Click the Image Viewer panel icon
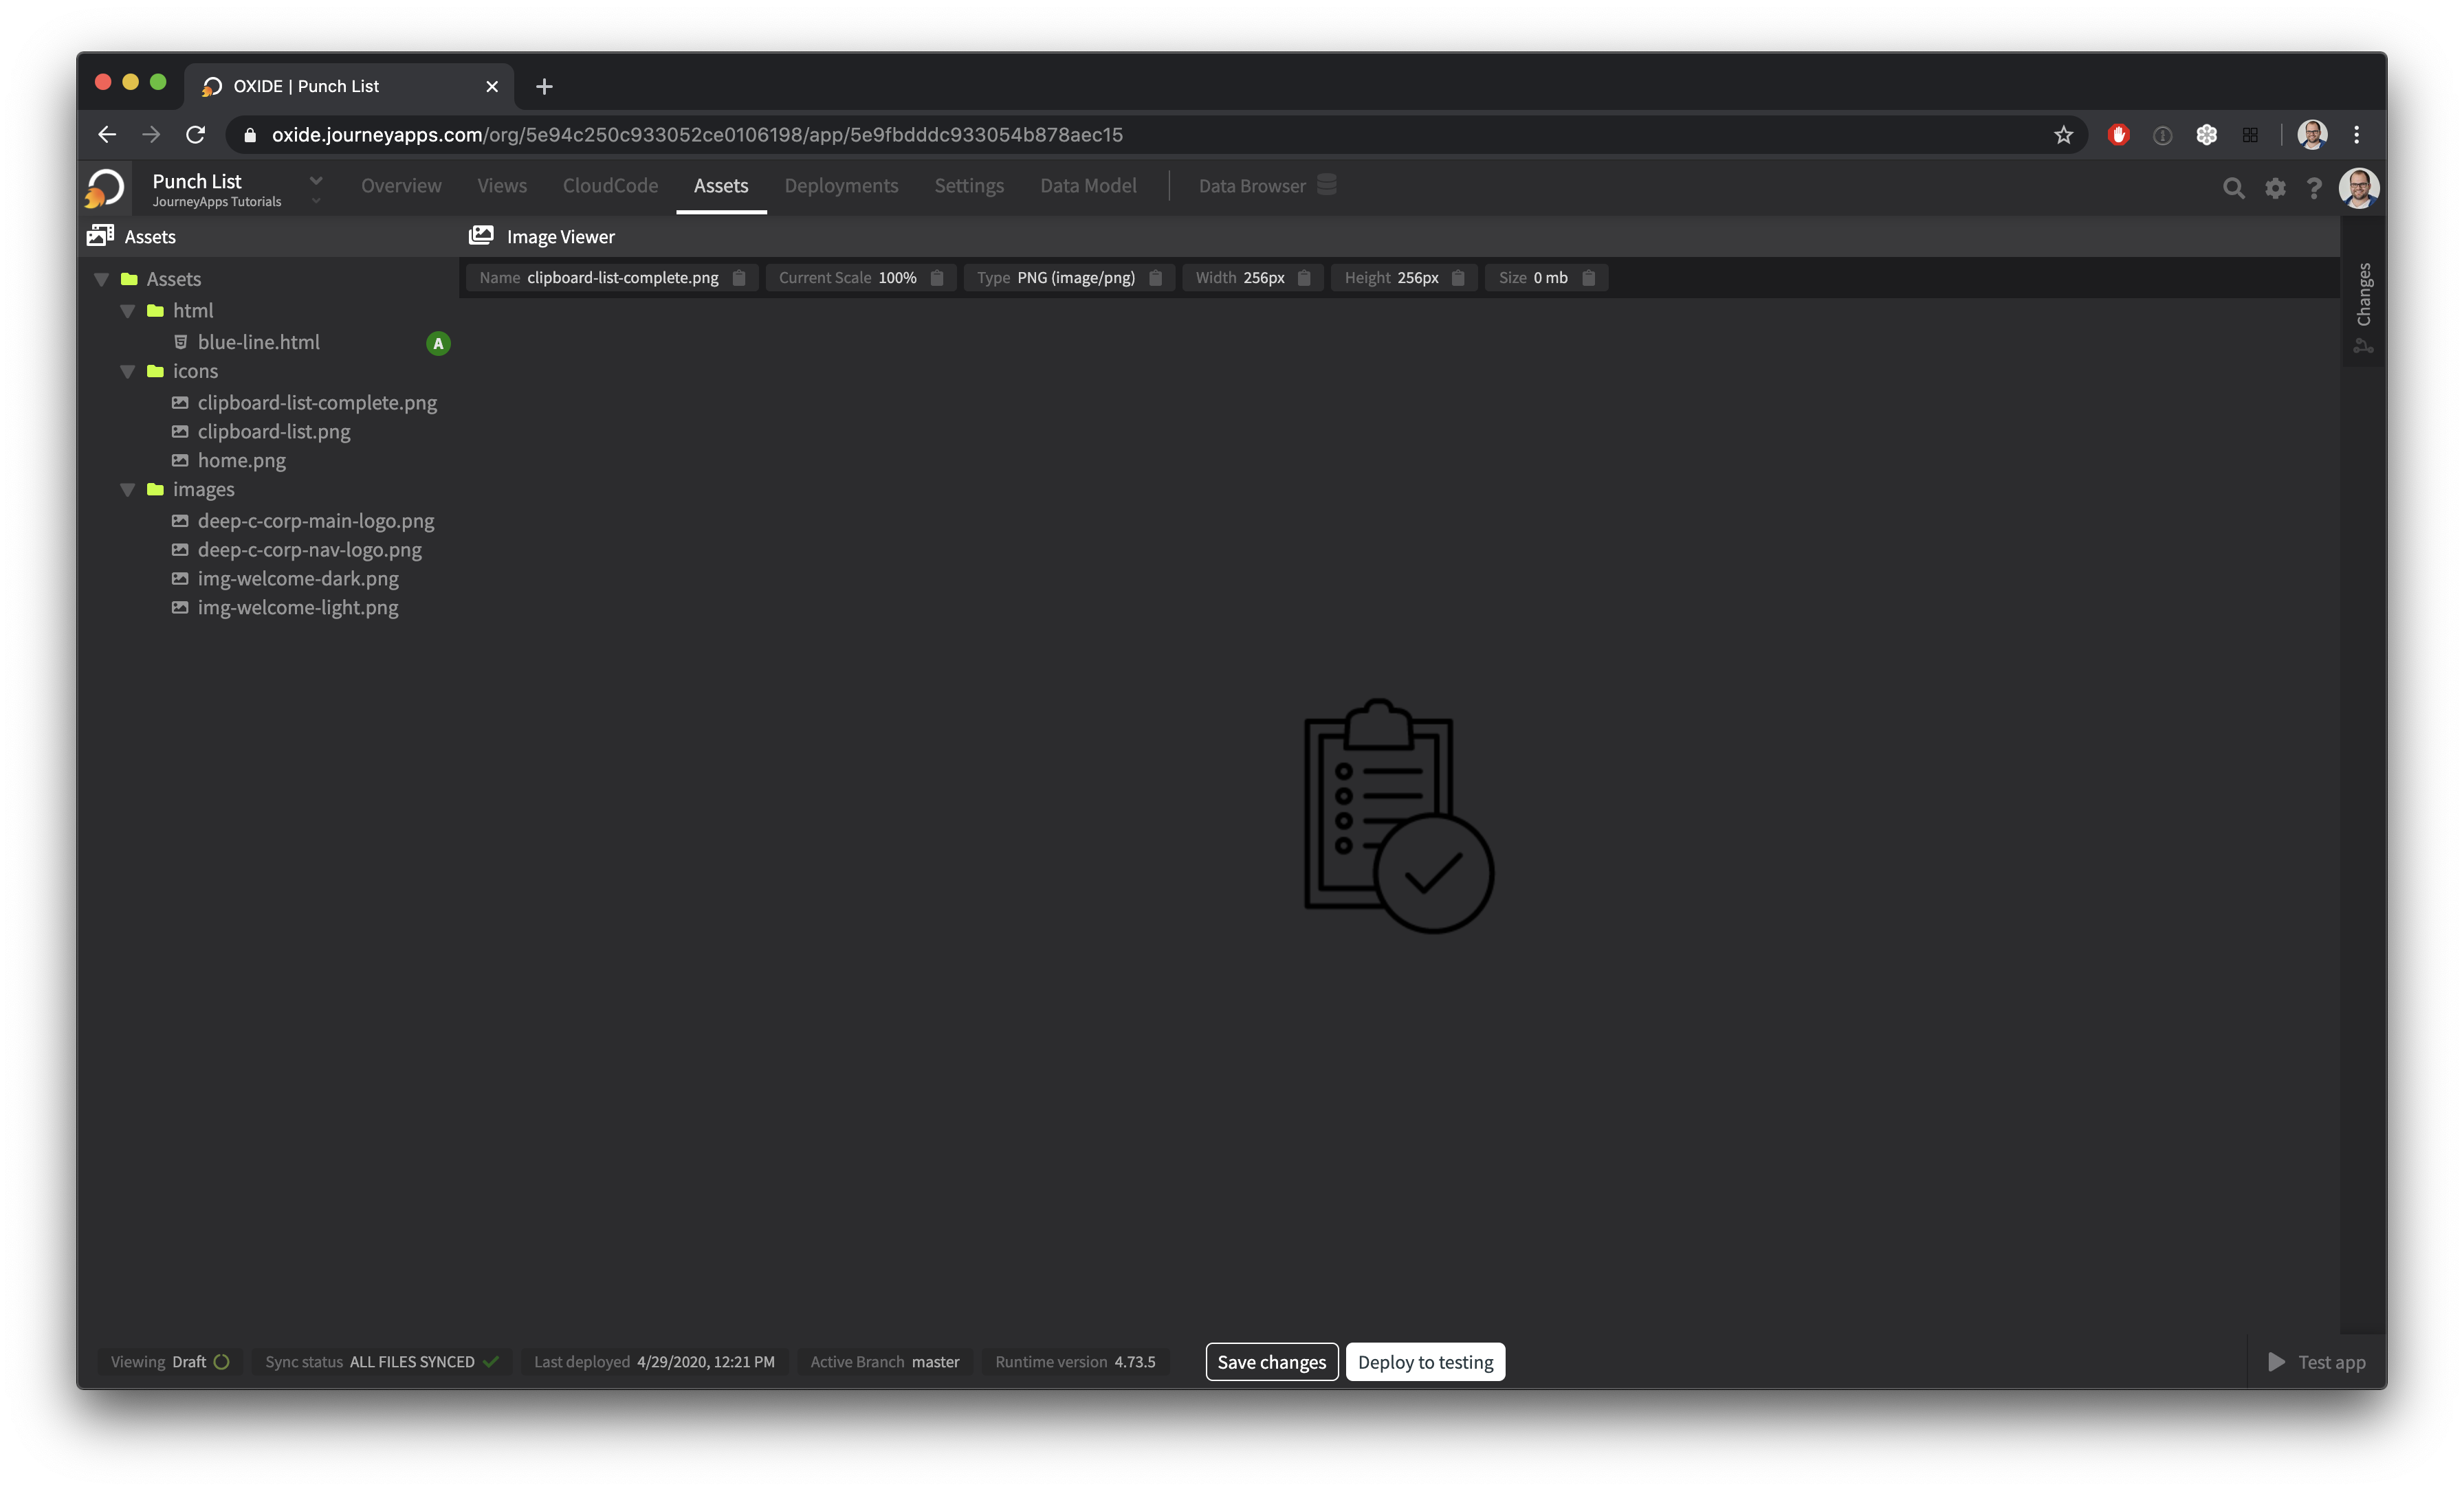 pyautogui.click(x=481, y=236)
